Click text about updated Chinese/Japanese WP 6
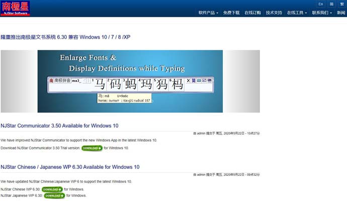Screen dimensions: 347x201 pos(66,181)
